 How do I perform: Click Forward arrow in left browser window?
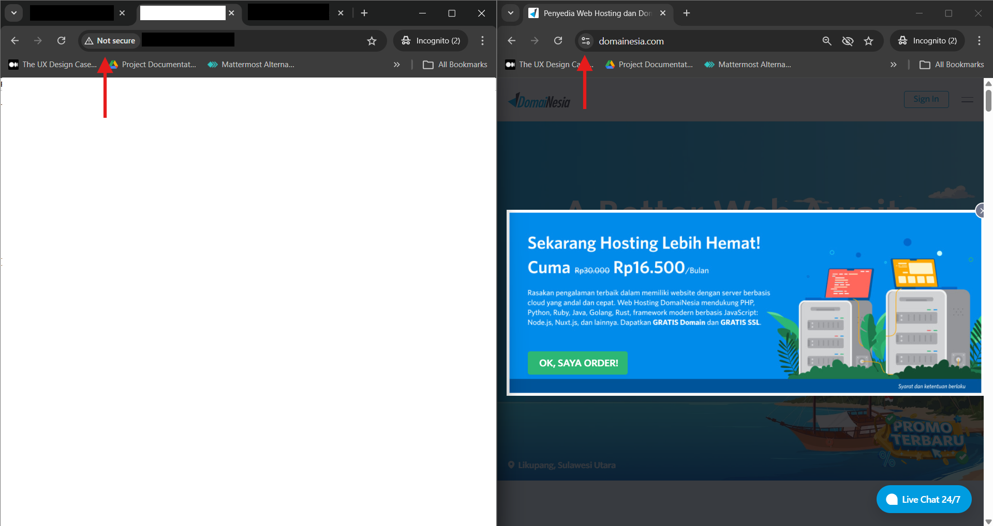(38, 40)
